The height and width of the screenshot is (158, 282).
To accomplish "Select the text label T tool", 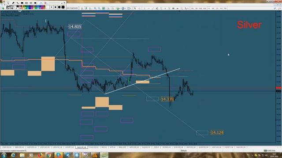I will pos(169,8).
